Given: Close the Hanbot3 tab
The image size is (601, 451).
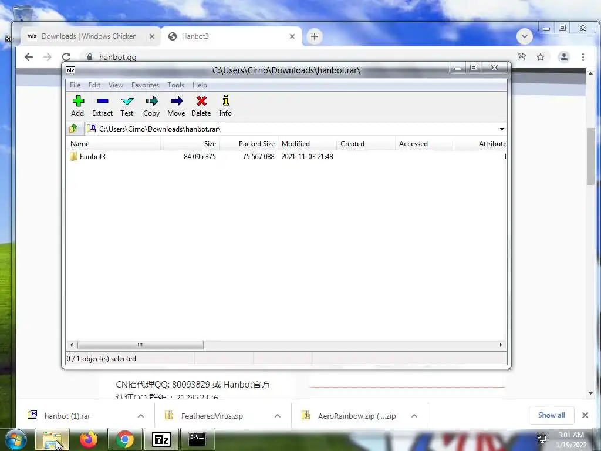Looking at the screenshot, I should [292, 36].
